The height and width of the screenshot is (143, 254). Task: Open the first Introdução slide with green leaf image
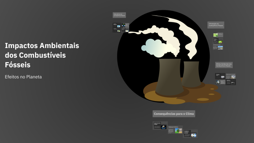coord(218,35)
